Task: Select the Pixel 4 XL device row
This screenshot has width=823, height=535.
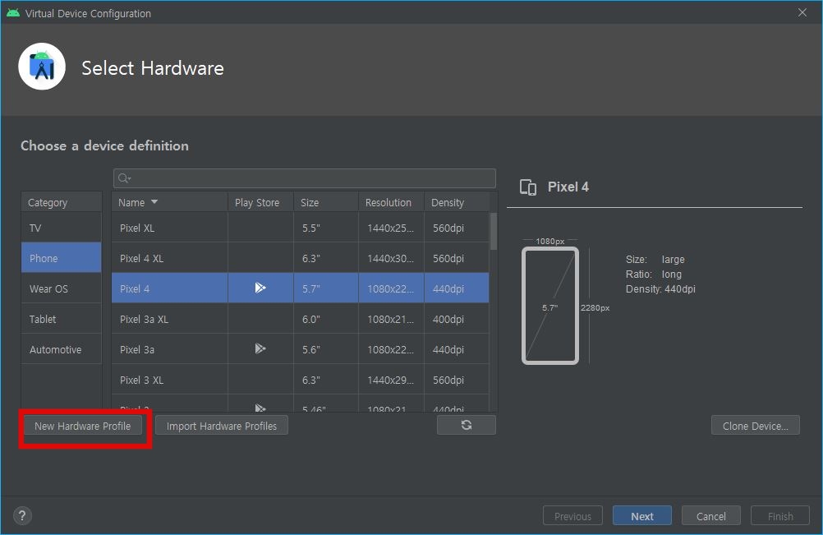Action: tap(301, 258)
